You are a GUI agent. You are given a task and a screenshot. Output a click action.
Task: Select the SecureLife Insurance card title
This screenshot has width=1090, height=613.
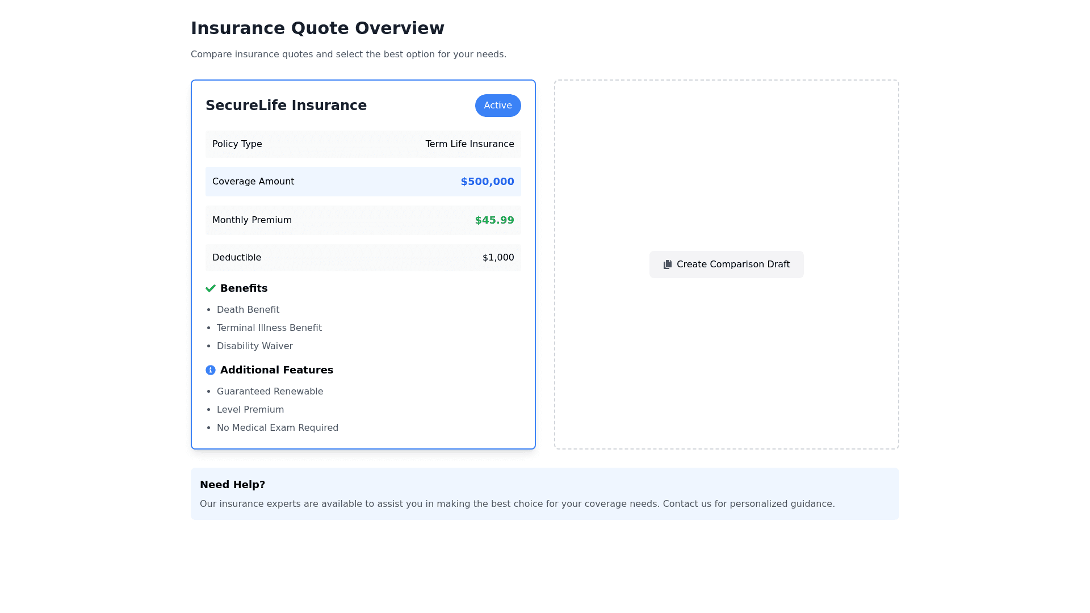click(x=286, y=106)
